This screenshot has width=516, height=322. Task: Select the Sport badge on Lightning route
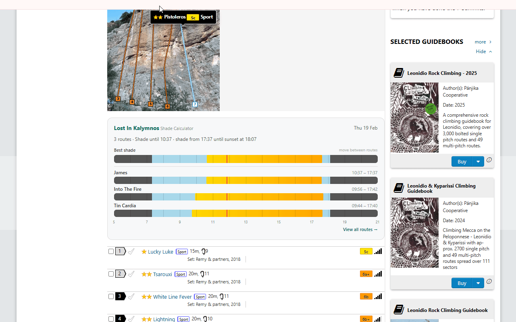(x=183, y=319)
